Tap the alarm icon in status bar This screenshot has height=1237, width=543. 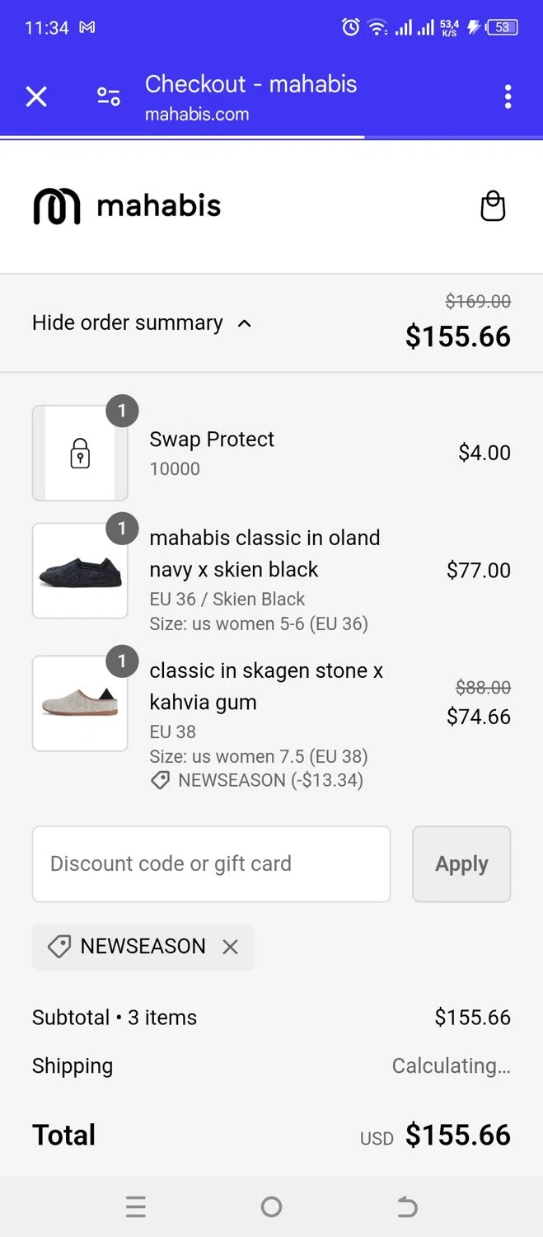tap(350, 27)
